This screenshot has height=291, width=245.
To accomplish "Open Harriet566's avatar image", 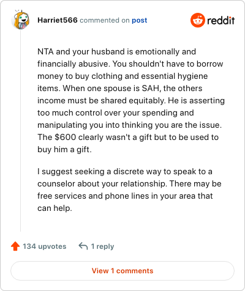I will [20, 20].
